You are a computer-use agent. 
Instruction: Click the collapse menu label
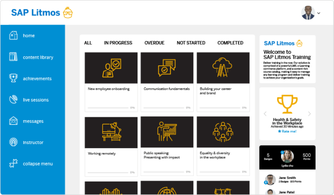pos(38,164)
